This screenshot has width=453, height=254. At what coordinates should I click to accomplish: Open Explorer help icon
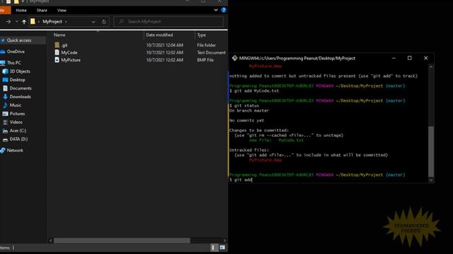click(x=224, y=10)
